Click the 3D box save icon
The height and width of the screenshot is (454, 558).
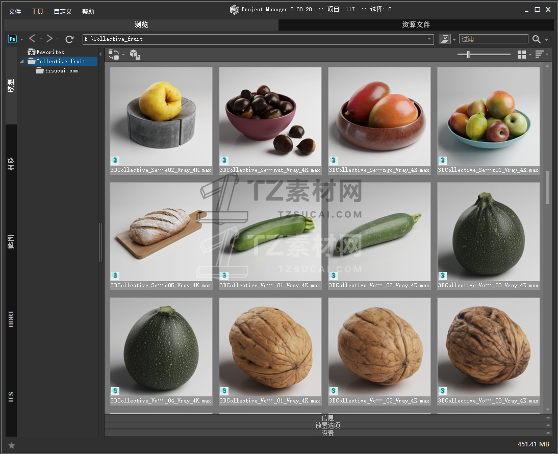pos(135,55)
